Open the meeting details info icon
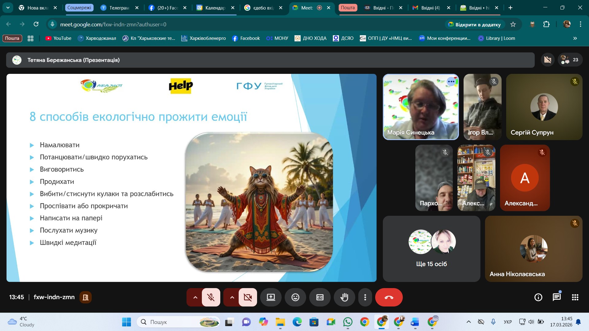The height and width of the screenshot is (331, 589). coord(538,297)
